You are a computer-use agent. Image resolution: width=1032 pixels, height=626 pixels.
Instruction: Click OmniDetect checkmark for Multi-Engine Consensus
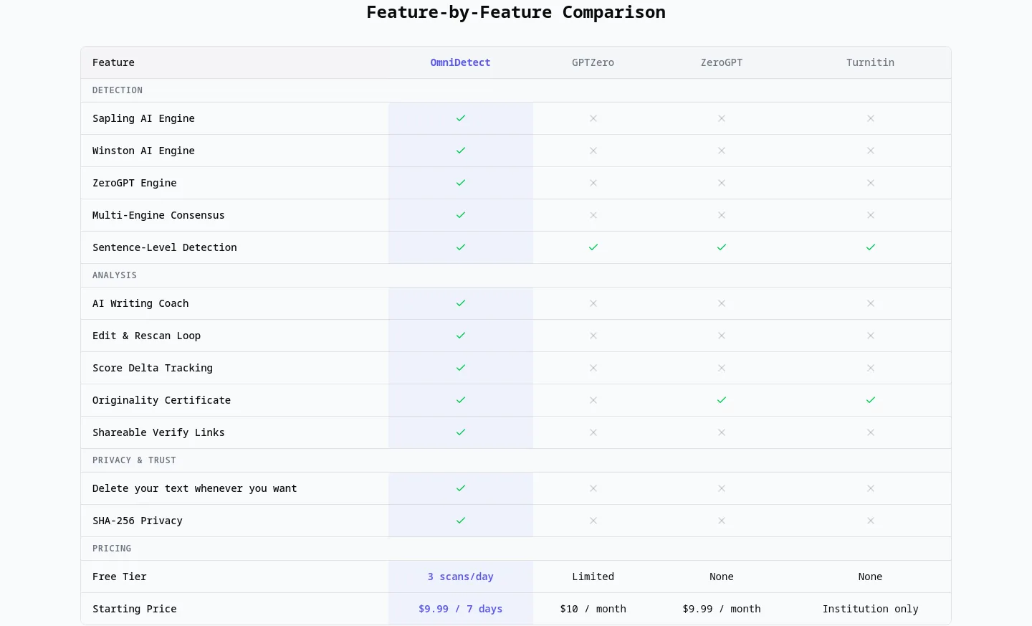click(461, 215)
